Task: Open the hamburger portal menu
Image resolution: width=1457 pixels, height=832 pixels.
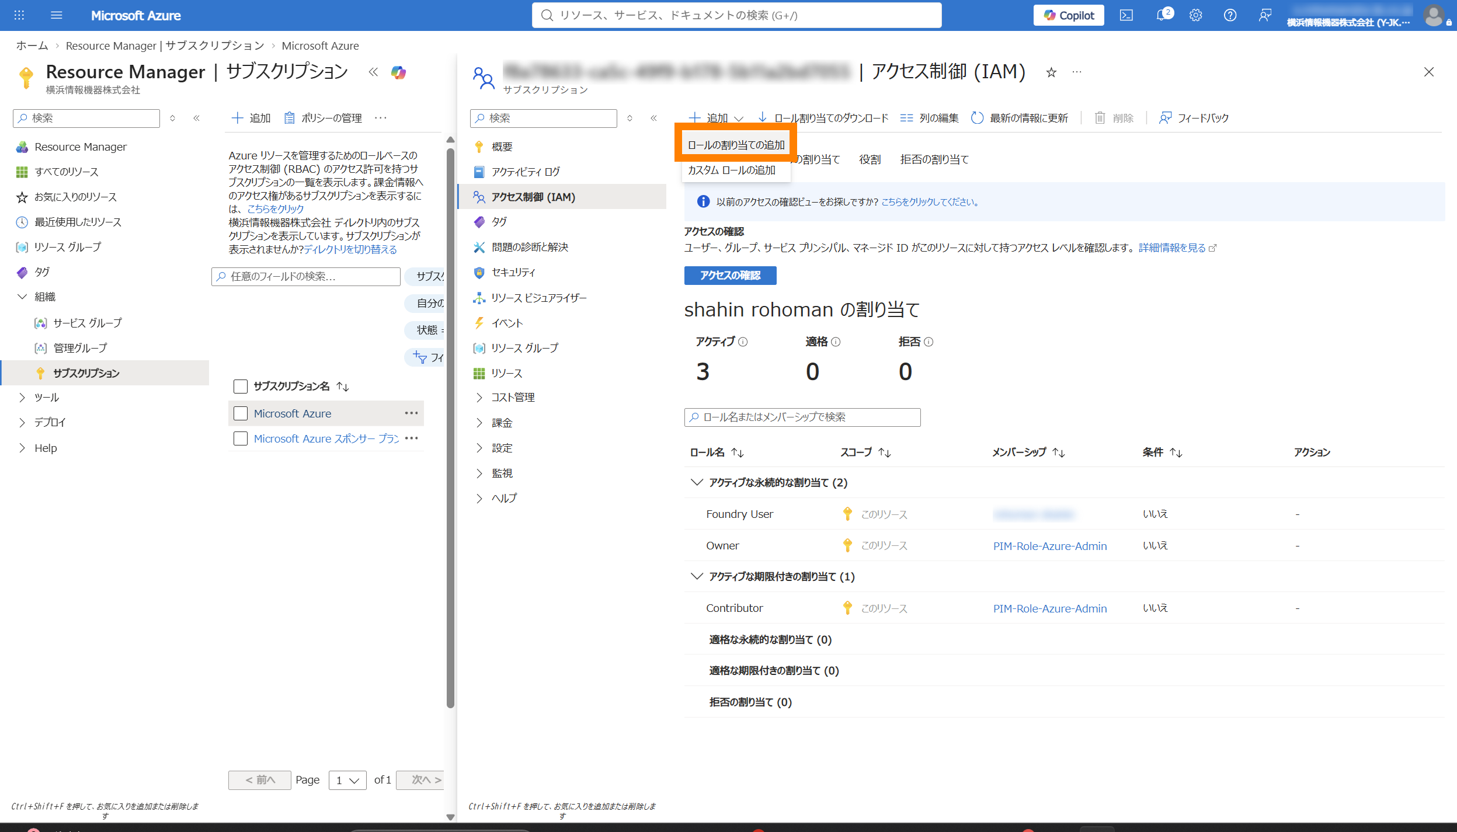Action: point(57,15)
